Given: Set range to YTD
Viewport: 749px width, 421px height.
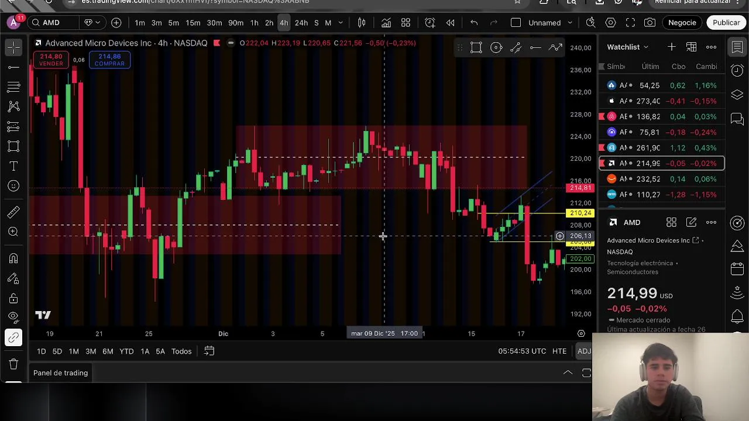Looking at the screenshot, I should (126, 351).
